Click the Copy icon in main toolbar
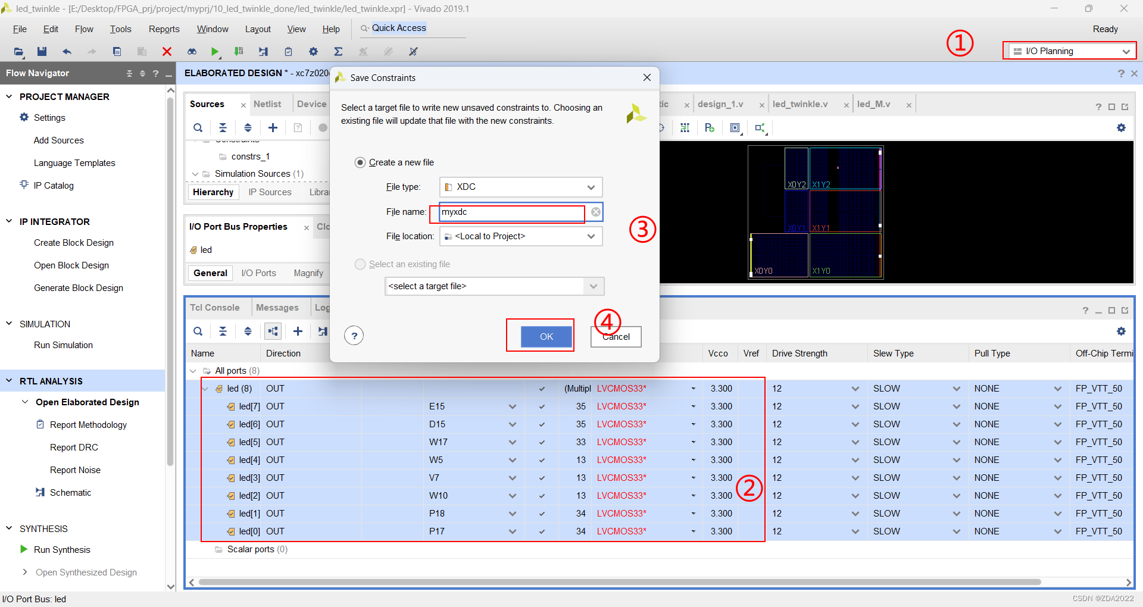Screen dimensions: 1143x607 [x=117, y=52]
